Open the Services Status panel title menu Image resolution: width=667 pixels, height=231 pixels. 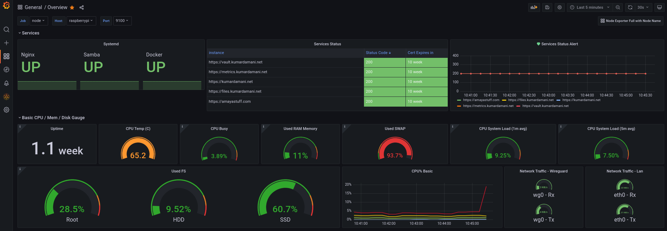click(327, 44)
